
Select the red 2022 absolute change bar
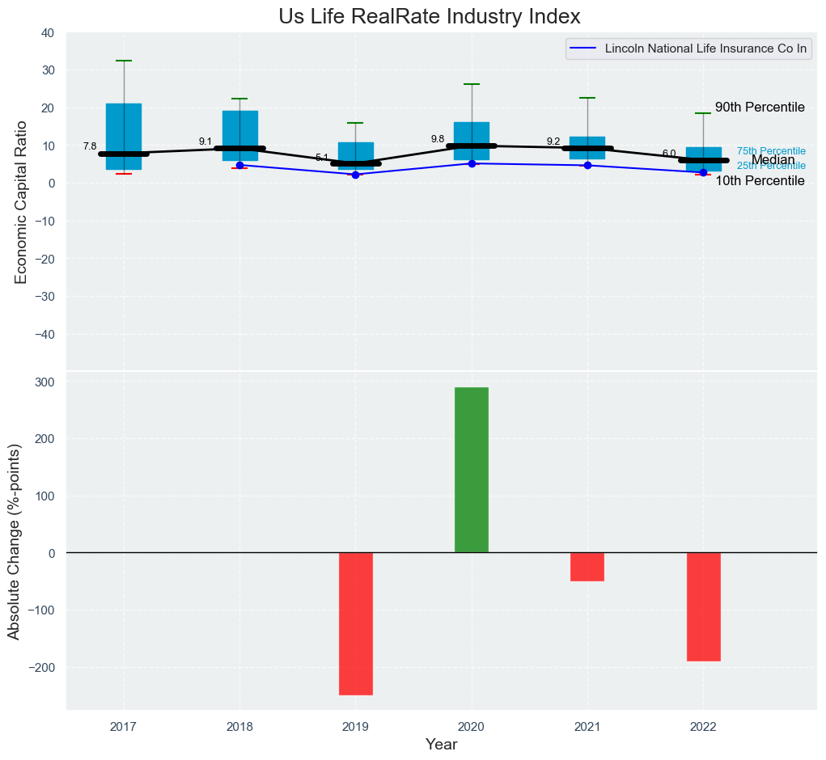703,606
